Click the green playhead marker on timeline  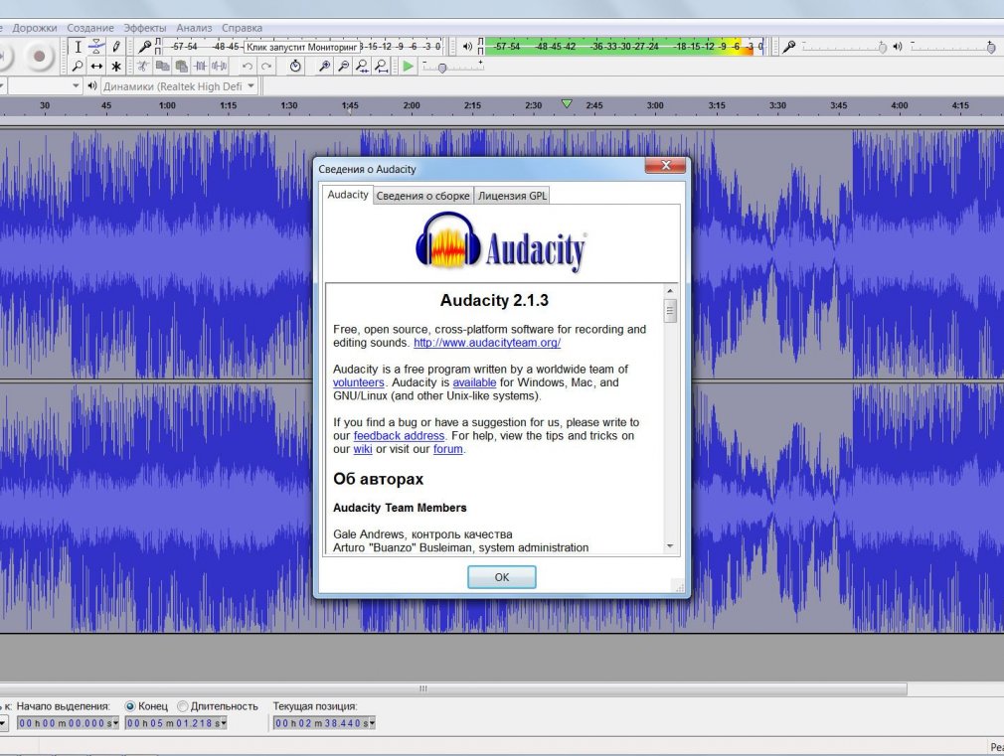[567, 103]
